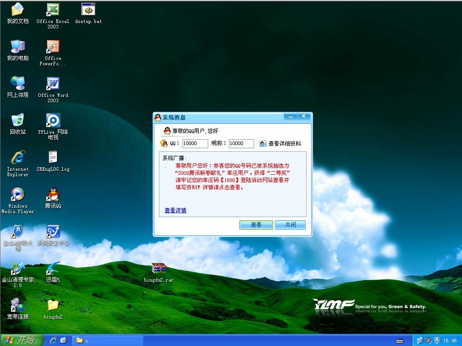Click the 16:46 taskbar clock

pos(450,341)
